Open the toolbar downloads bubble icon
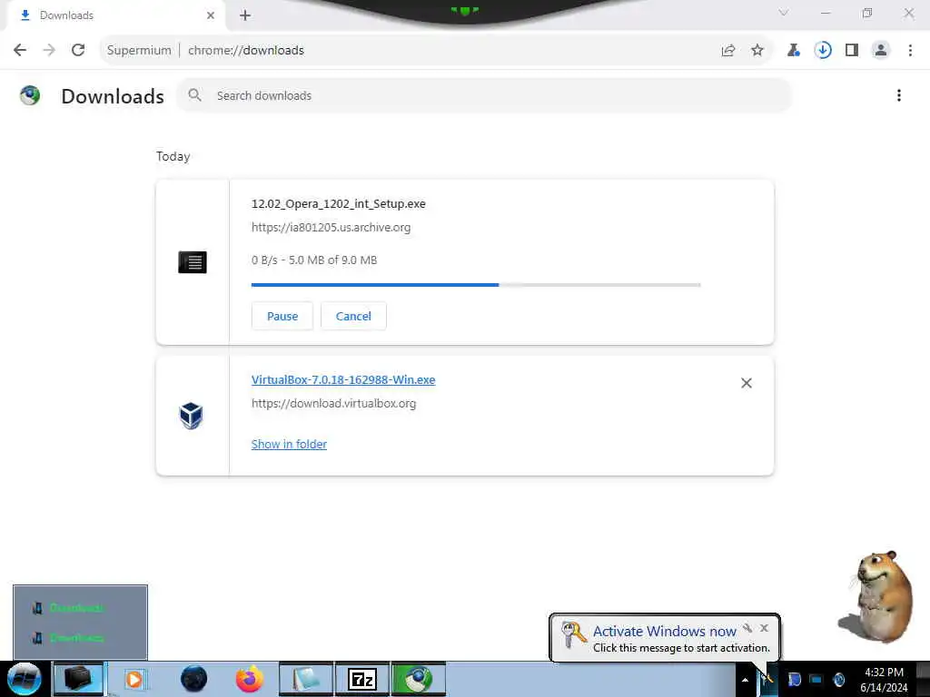 (x=823, y=51)
